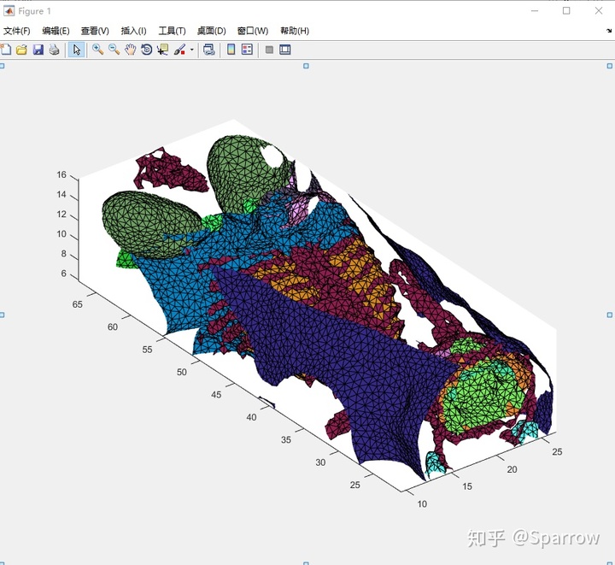
Task: Hide the plot tools
Action: (269, 50)
